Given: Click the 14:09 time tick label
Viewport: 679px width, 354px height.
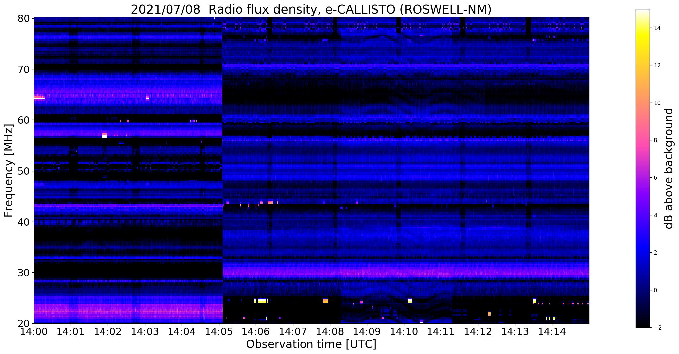Looking at the screenshot, I should pyautogui.click(x=367, y=331).
